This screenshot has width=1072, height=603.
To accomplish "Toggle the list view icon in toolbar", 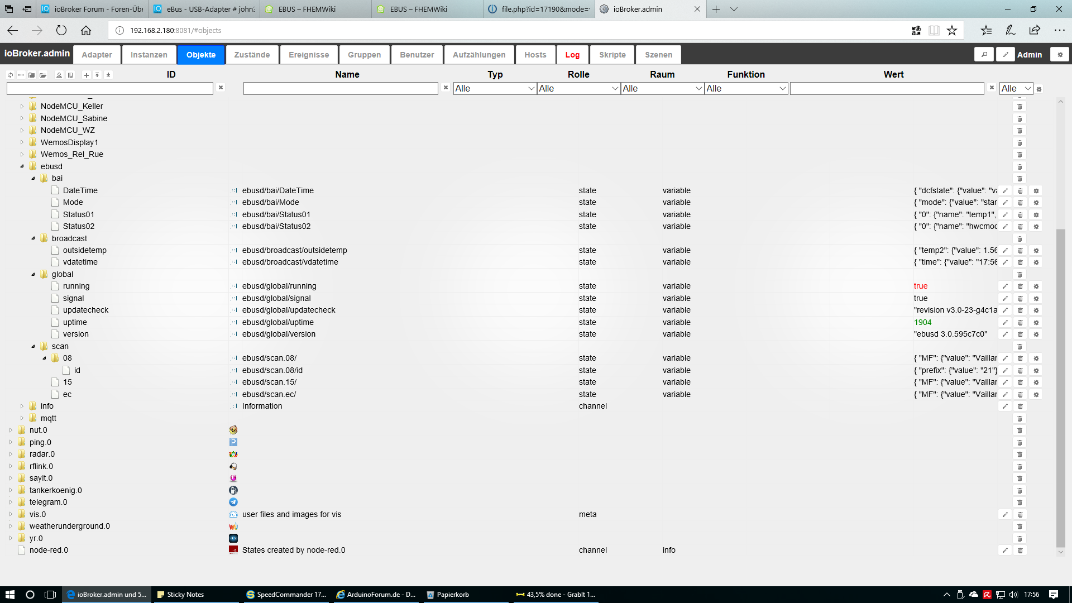I will click(21, 75).
